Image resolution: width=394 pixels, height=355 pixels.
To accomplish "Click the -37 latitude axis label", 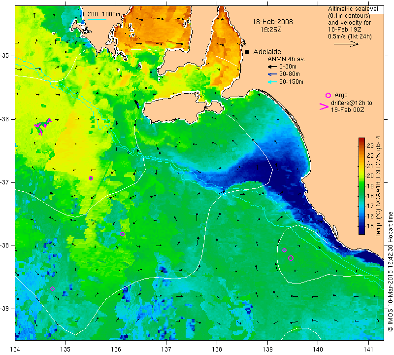I will point(4,182).
